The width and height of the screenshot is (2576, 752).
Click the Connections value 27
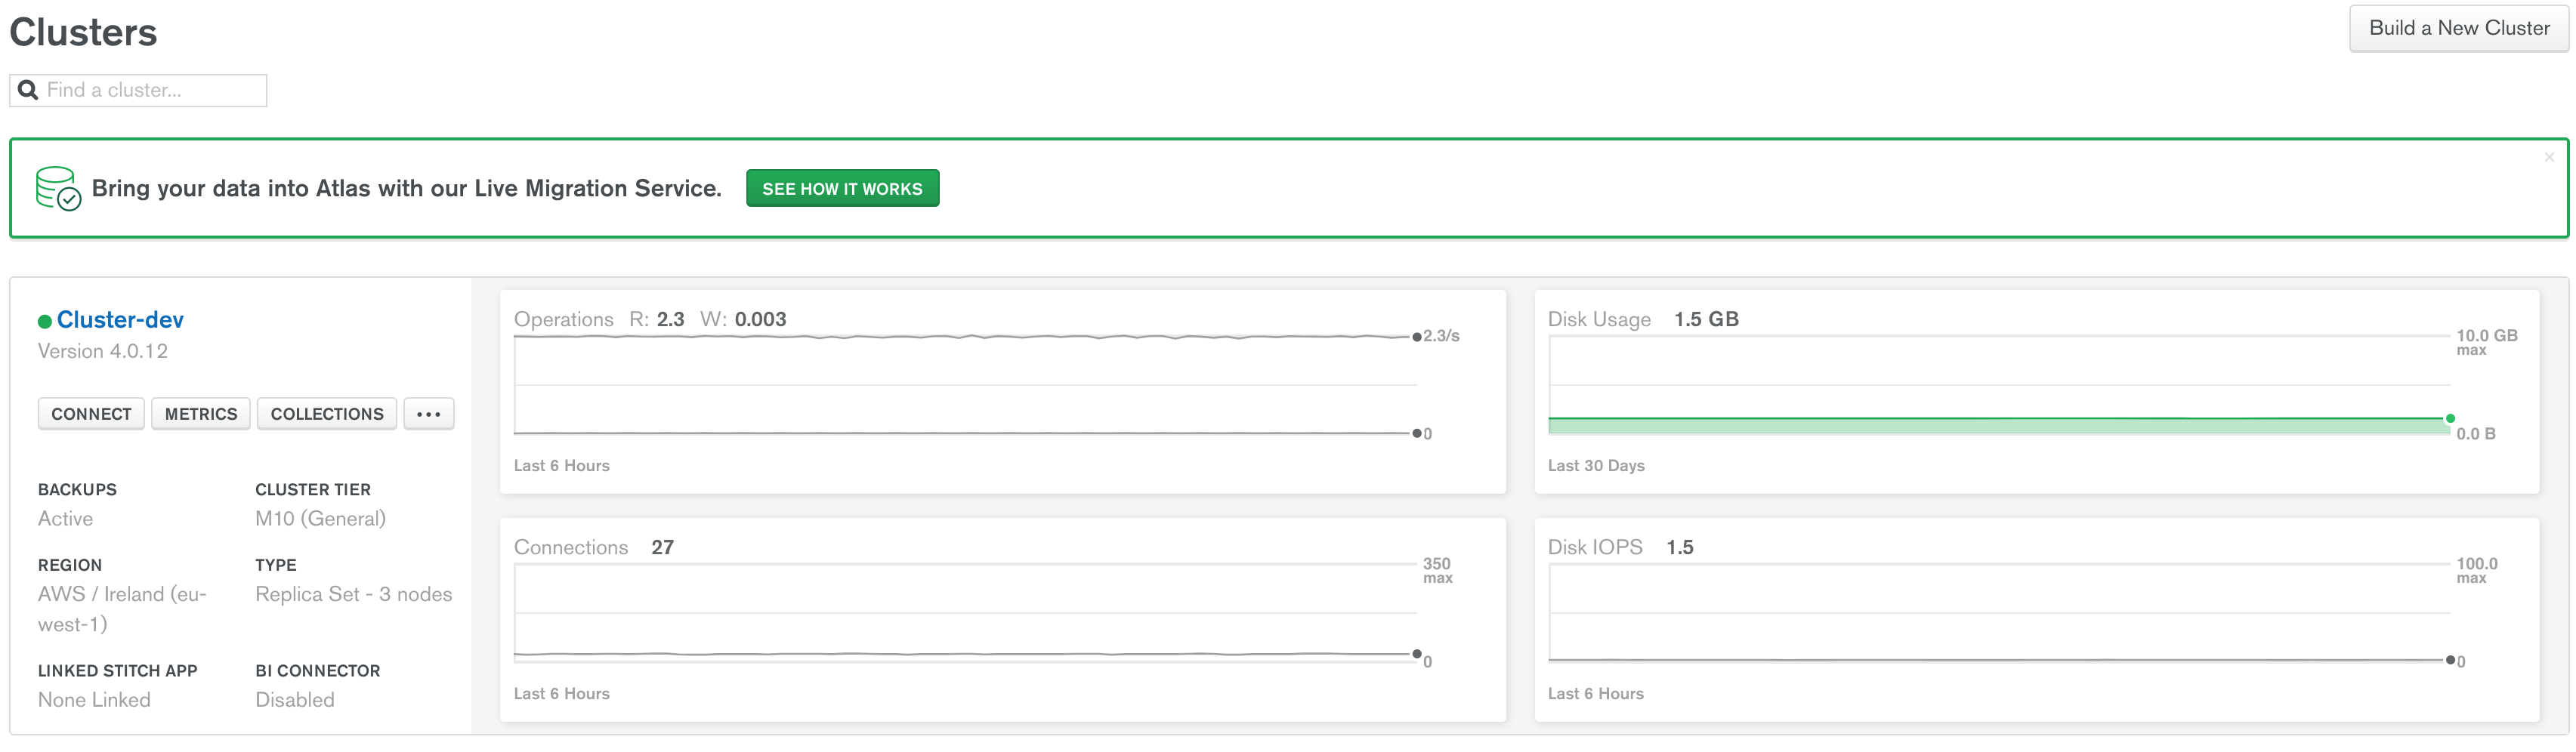tap(663, 548)
